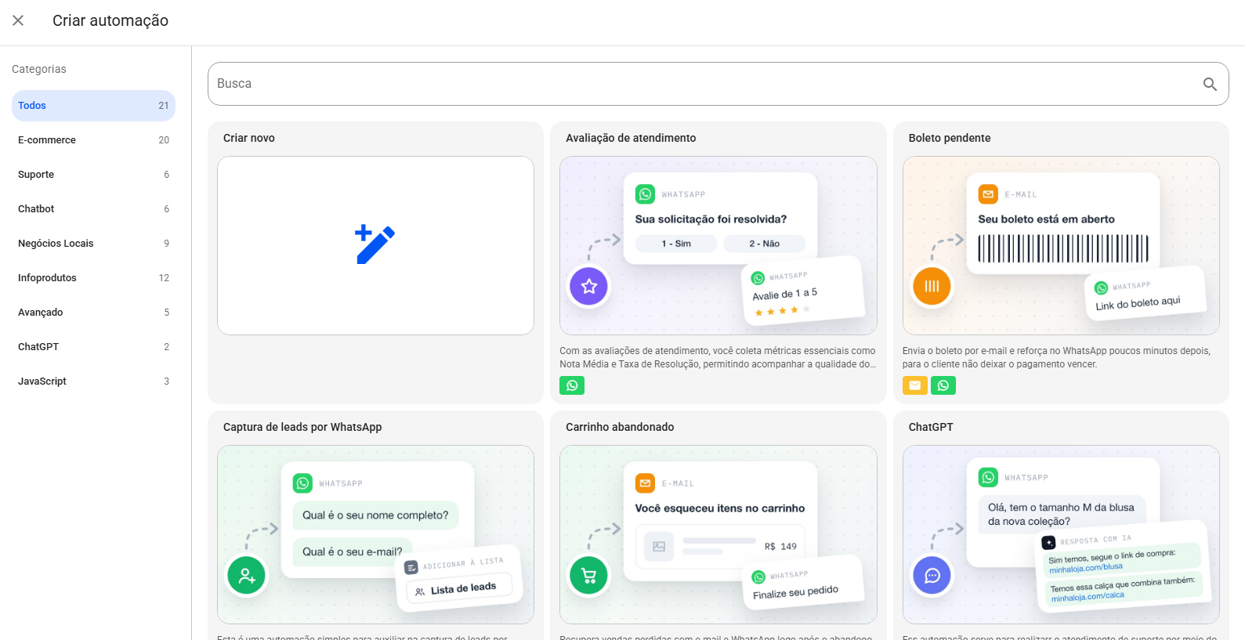Open the Avaliação de atendimento template preview

point(718,245)
